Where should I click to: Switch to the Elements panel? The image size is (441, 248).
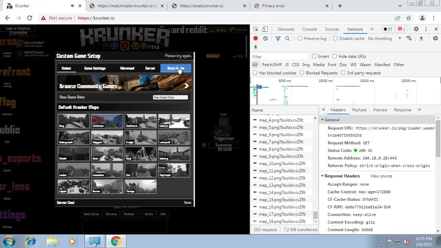(286, 29)
